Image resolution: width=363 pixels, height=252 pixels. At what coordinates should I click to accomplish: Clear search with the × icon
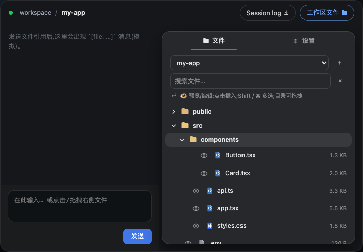click(340, 81)
